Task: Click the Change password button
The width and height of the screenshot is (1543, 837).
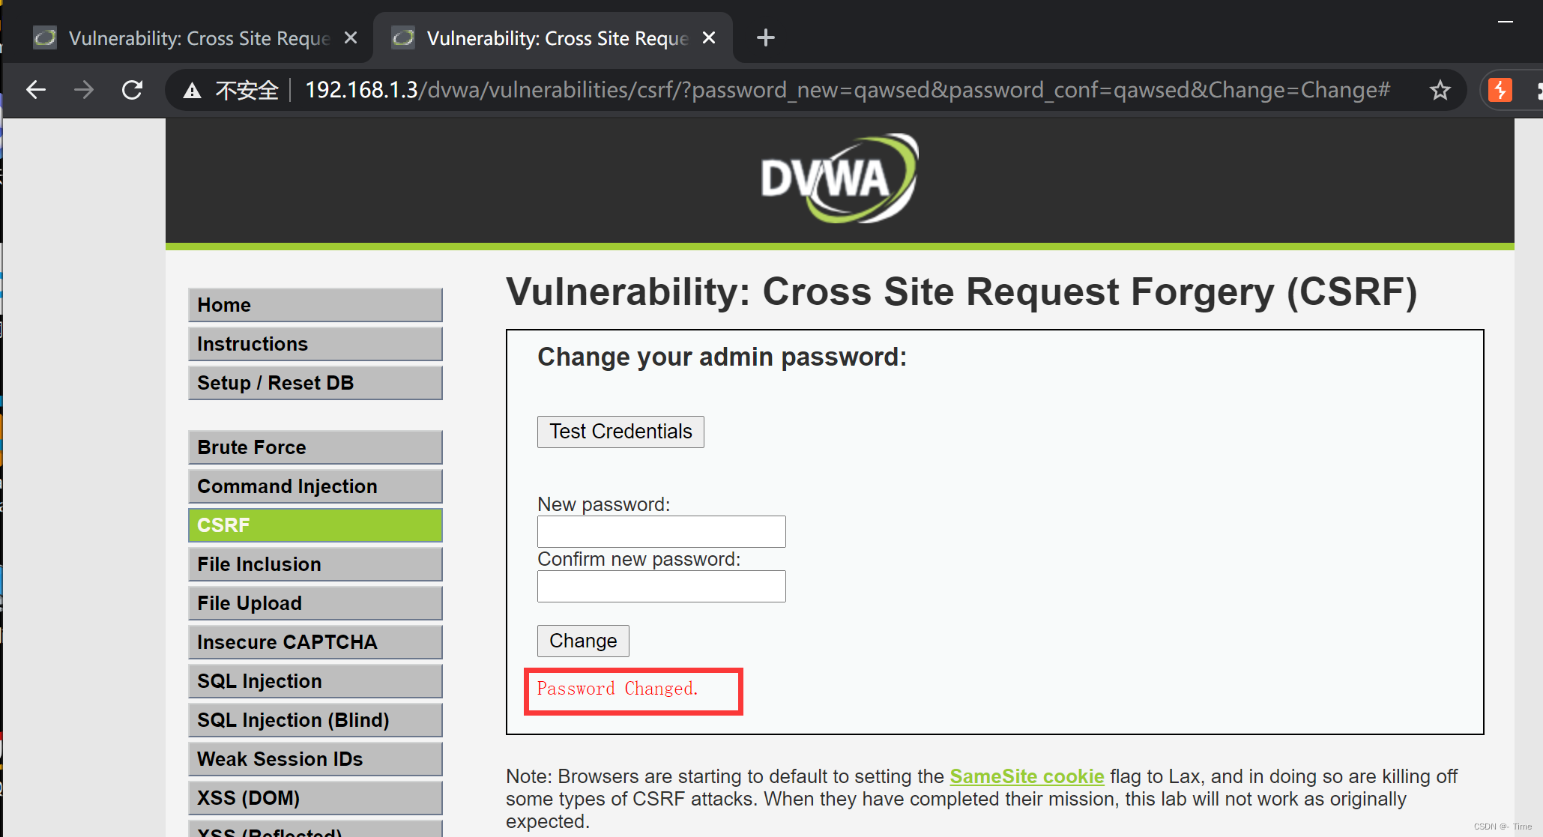Action: [579, 641]
